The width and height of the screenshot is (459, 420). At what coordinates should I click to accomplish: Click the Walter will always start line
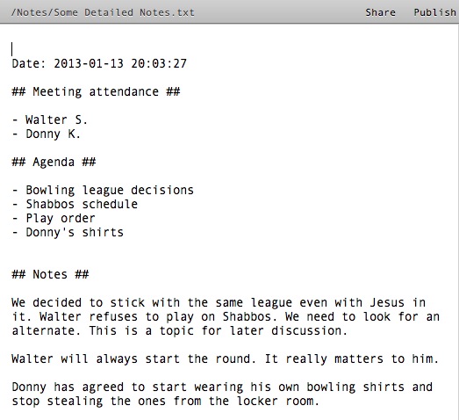(x=225, y=359)
